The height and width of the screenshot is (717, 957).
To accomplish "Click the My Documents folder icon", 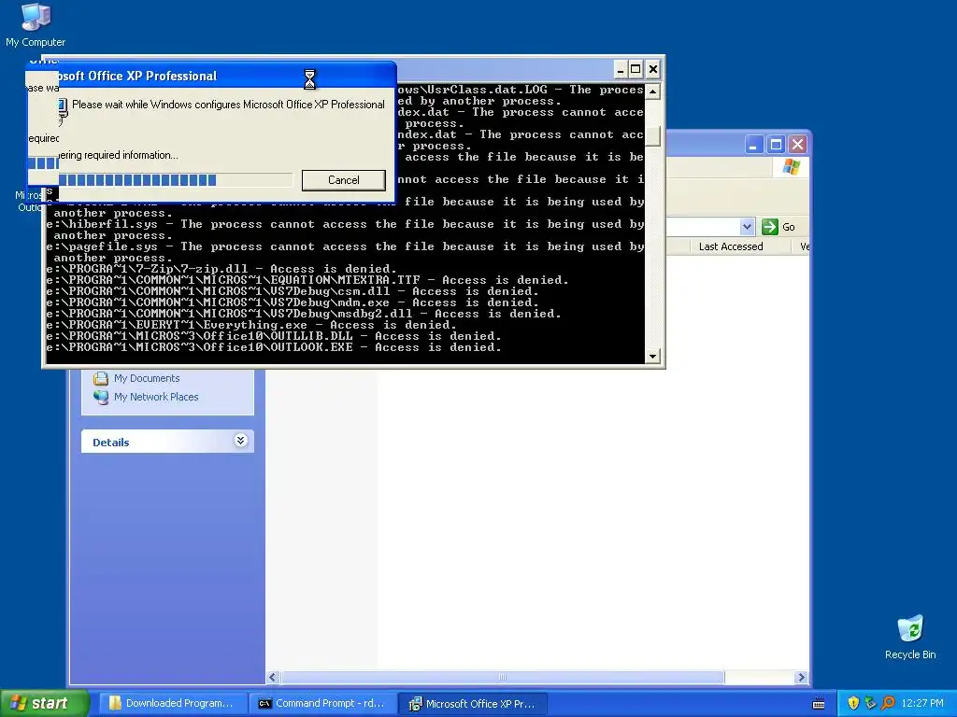I will click(101, 378).
